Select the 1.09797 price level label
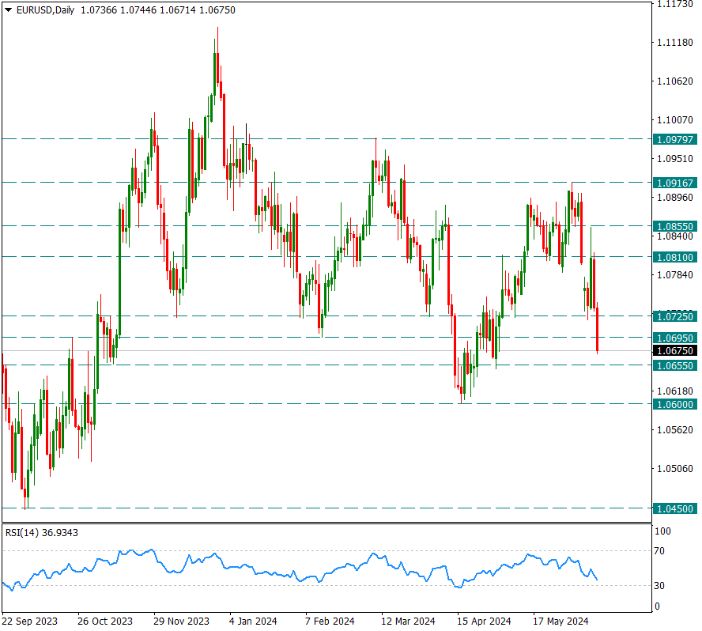 point(674,139)
